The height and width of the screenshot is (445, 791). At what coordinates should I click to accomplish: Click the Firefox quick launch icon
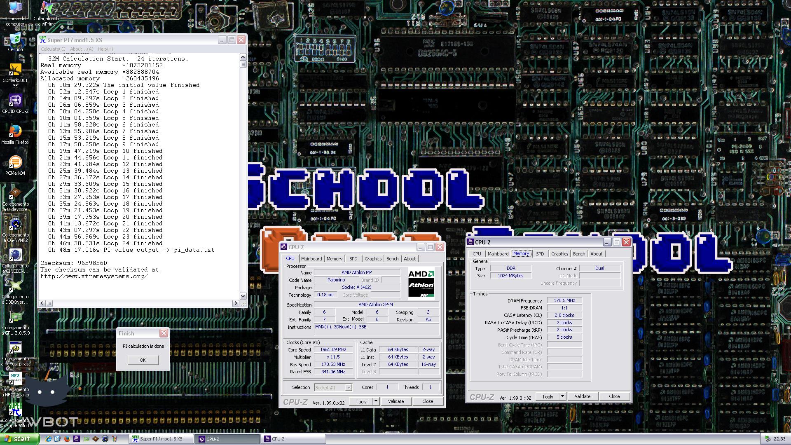click(x=67, y=439)
